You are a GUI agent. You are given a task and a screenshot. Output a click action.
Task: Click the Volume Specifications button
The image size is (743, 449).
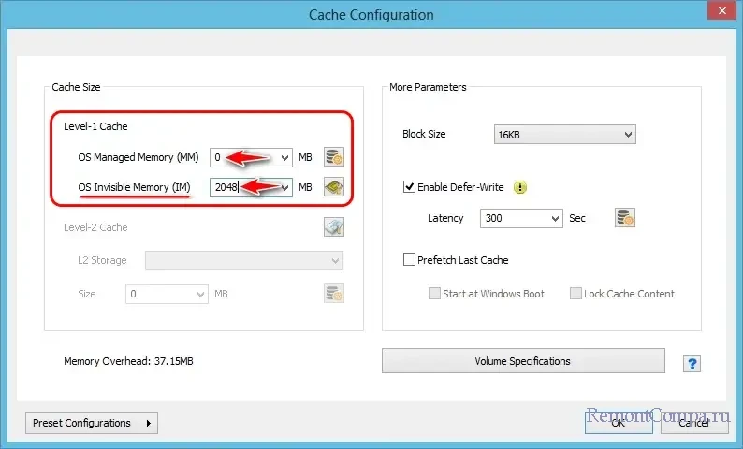522,361
